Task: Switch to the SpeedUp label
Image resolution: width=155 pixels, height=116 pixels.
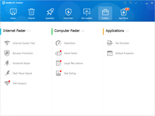Action: click(50, 18)
